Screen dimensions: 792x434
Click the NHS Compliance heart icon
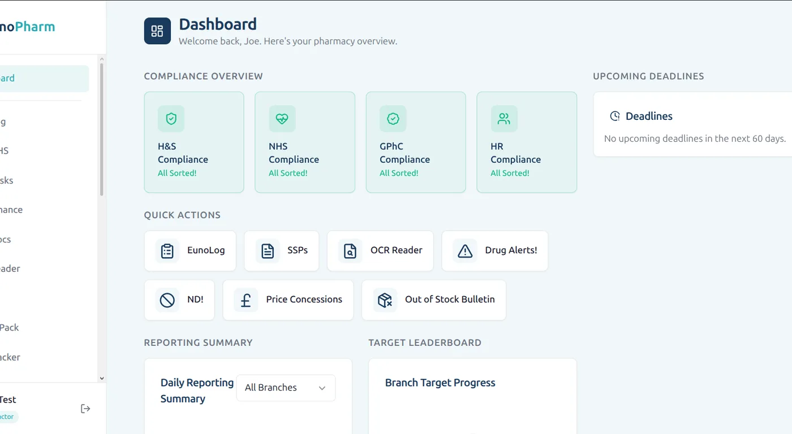282,119
